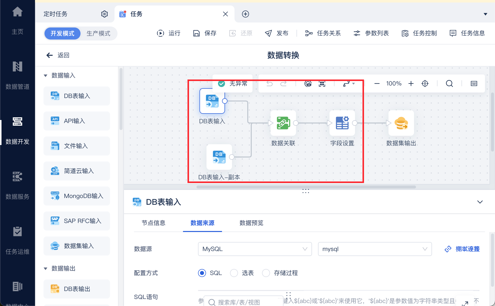Click the 数据关联 node icon on canvas
Viewport: 495px width, 306px height.
click(x=283, y=123)
